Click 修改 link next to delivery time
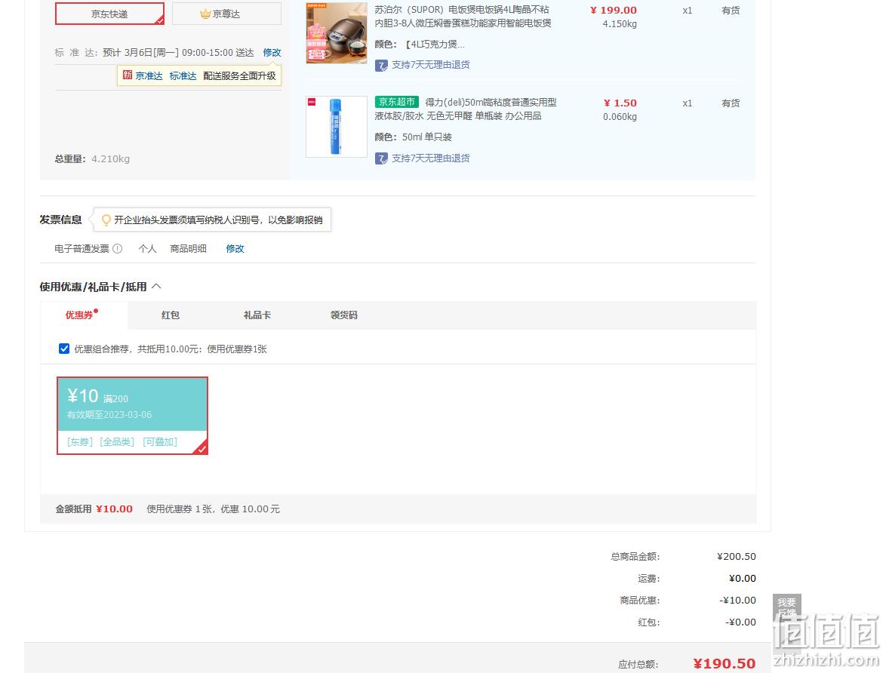This screenshot has height=673, width=886. [x=272, y=53]
